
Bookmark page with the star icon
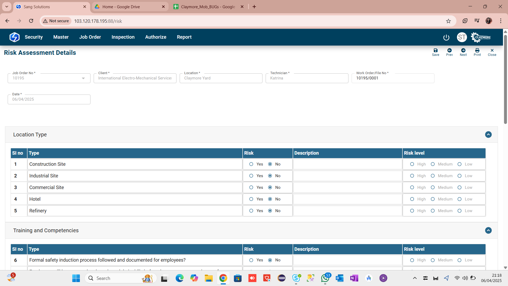point(448,21)
